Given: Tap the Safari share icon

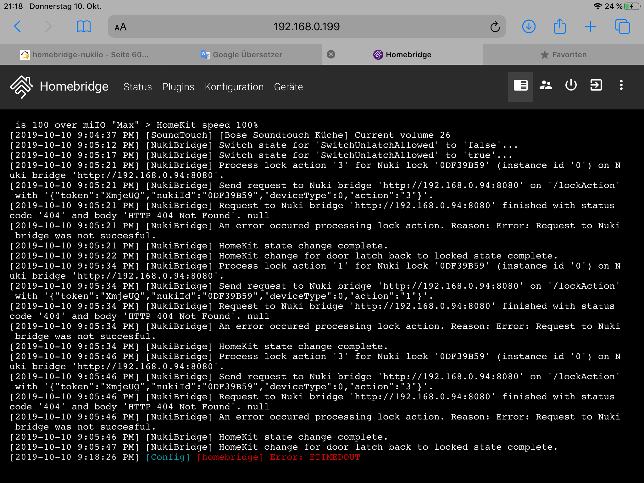Looking at the screenshot, I should click(560, 26).
